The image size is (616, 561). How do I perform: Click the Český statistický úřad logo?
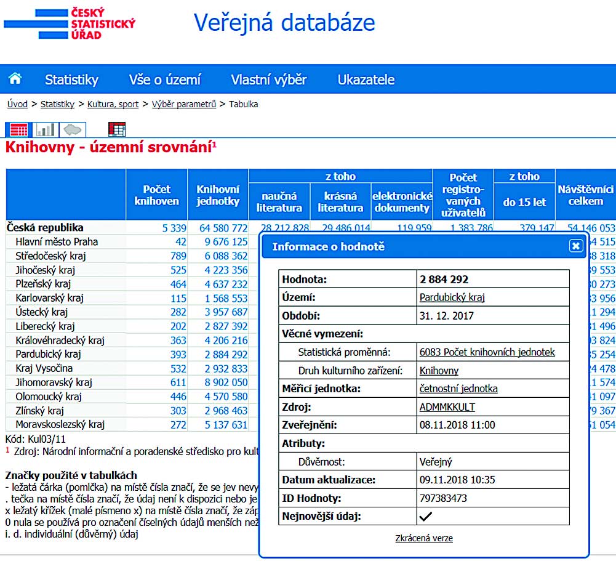pyautogui.click(x=70, y=24)
